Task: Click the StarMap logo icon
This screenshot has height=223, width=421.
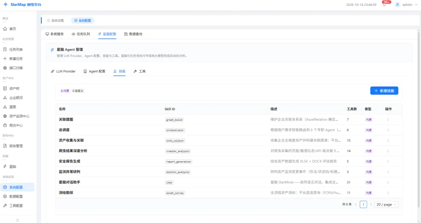Action: tap(5, 5)
